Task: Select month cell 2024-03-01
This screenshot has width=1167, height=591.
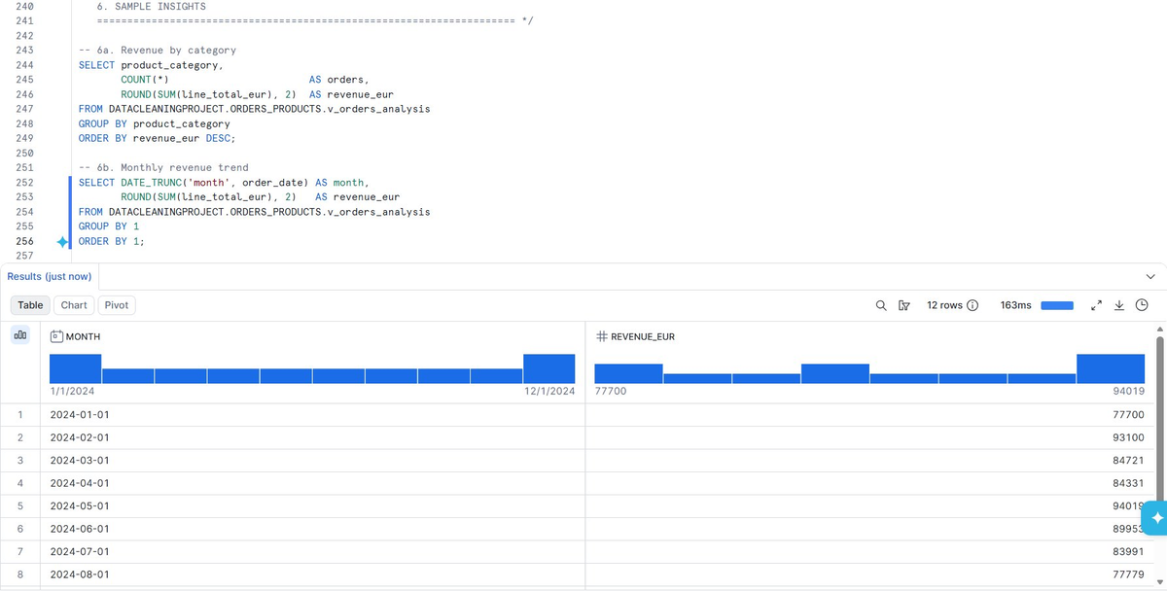Action: pyautogui.click(x=313, y=461)
